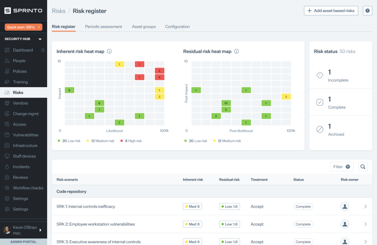Click SRK 1: Internal controls inefficacy
The width and height of the screenshot is (377, 245).
coord(86,207)
